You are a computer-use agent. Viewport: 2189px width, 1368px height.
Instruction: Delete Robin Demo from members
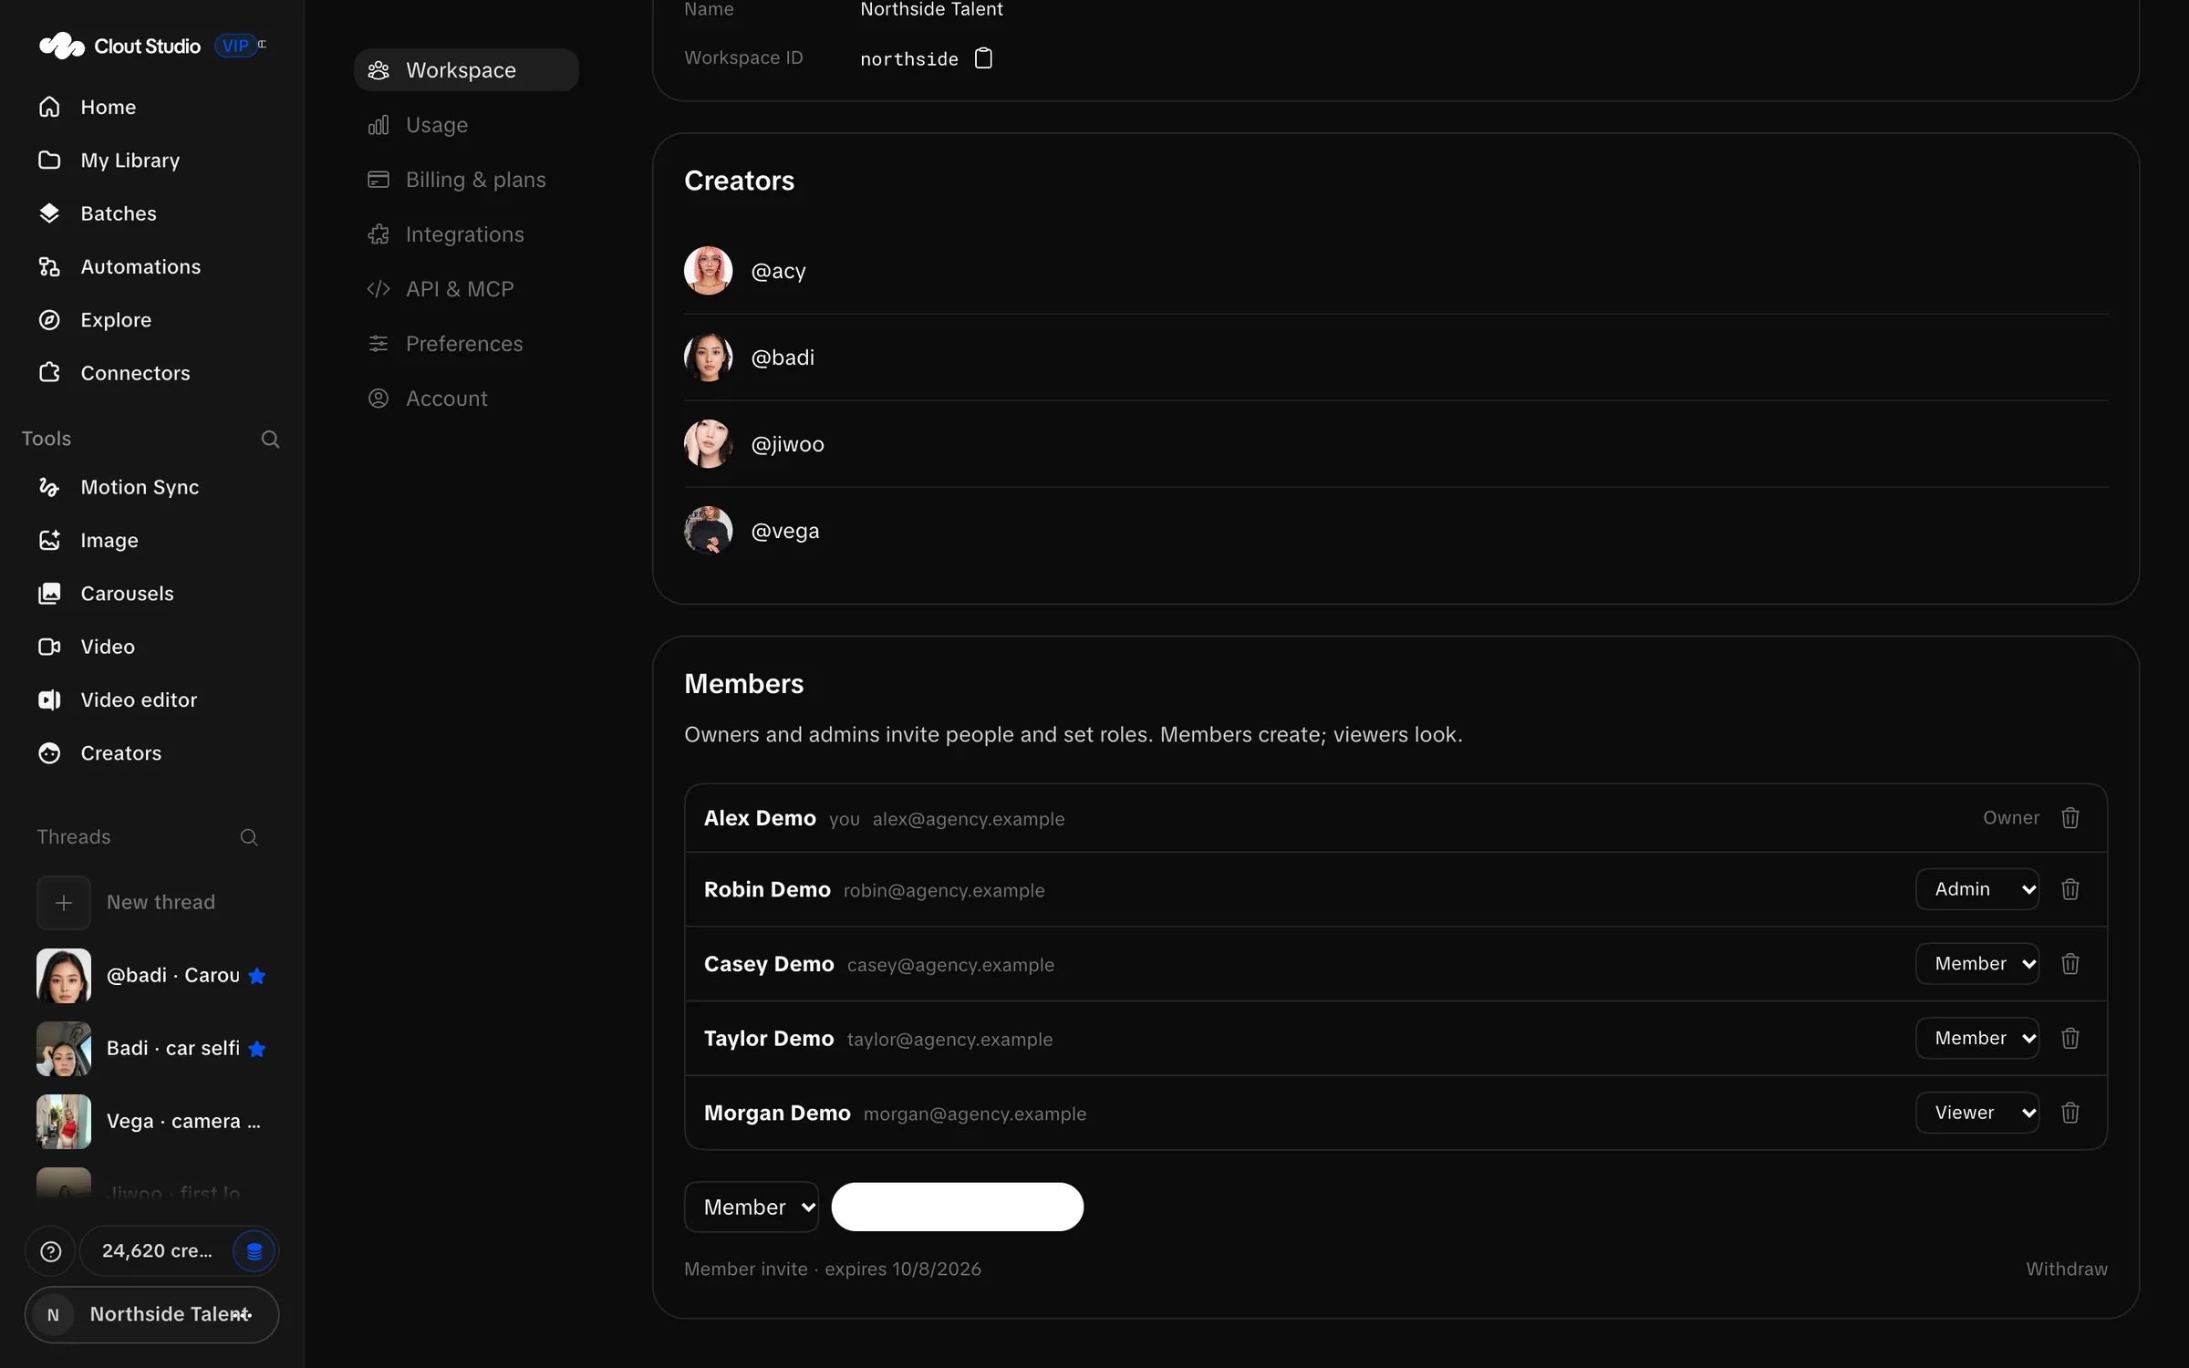pos(2070,889)
